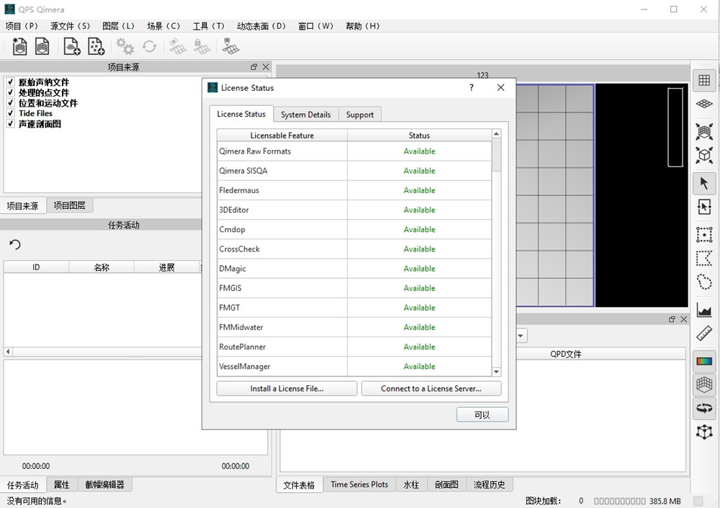Click the undo arrow in task activity panel

[15, 244]
